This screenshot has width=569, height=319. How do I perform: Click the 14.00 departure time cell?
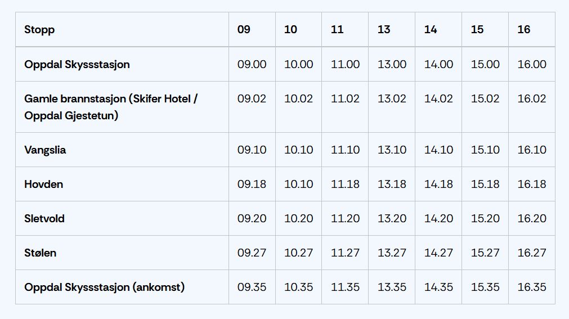(x=438, y=64)
